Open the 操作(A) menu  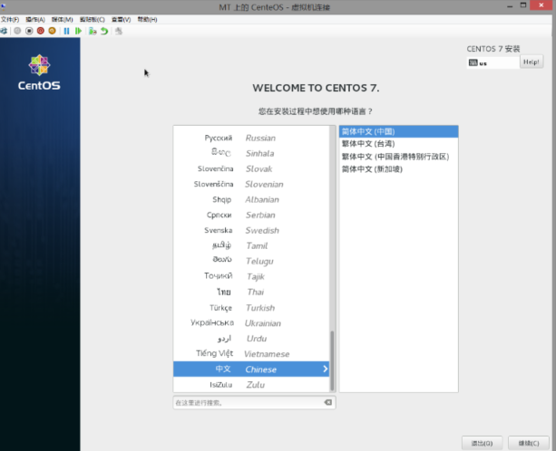click(35, 19)
